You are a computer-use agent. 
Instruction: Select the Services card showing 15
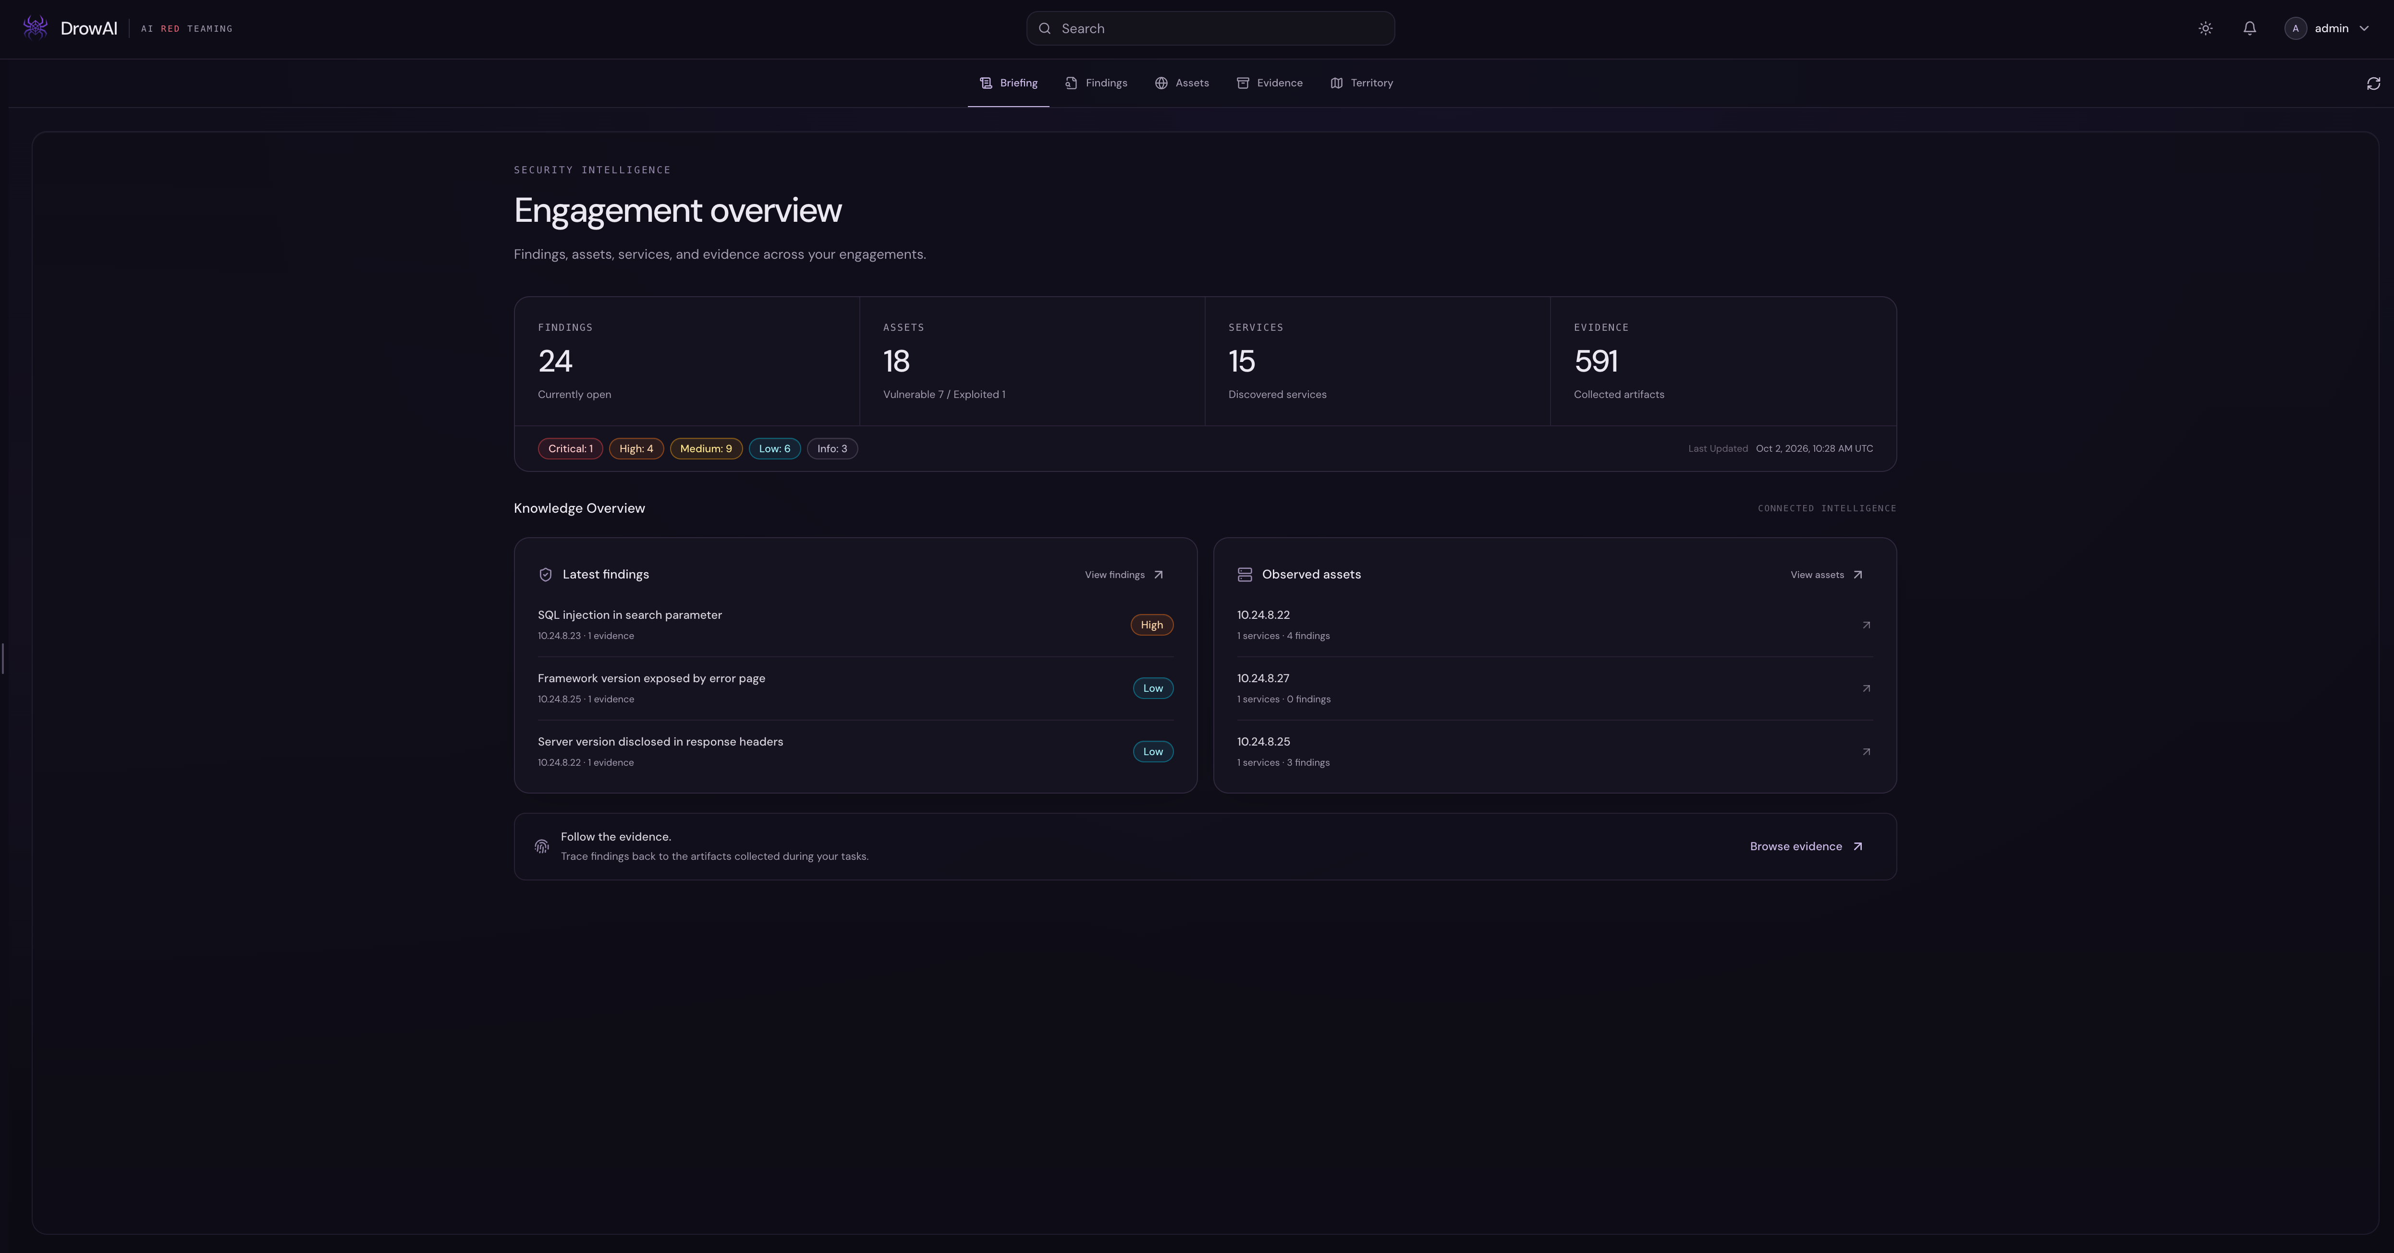pos(1377,361)
